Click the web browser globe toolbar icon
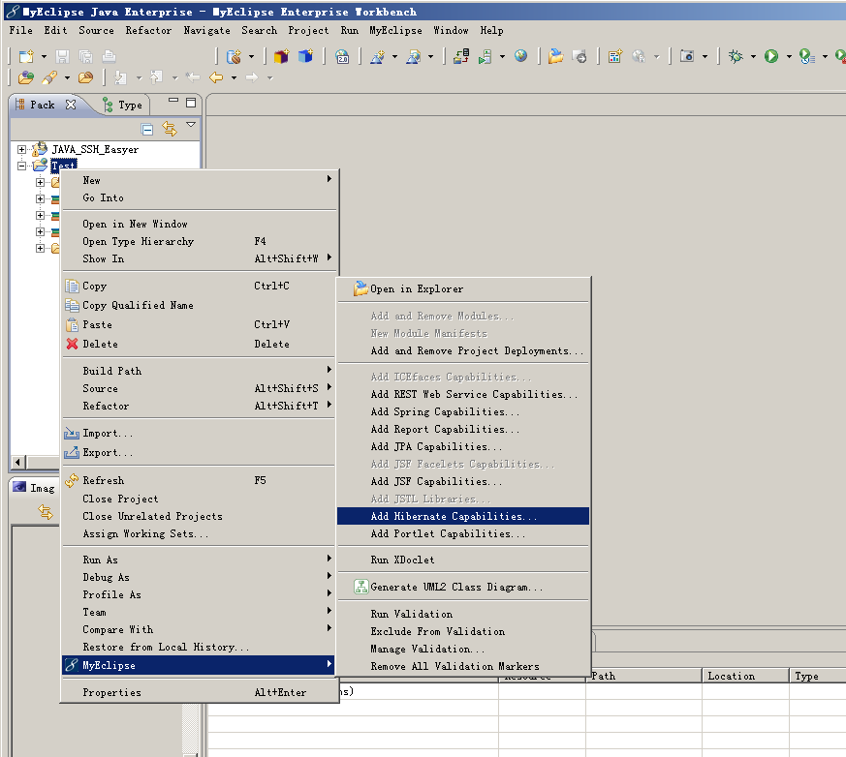Image resolution: width=846 pixels, height=757 pixels. [521, 56]
